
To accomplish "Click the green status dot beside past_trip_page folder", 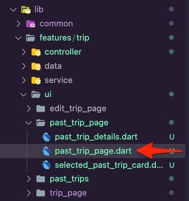I will point(171,122).
